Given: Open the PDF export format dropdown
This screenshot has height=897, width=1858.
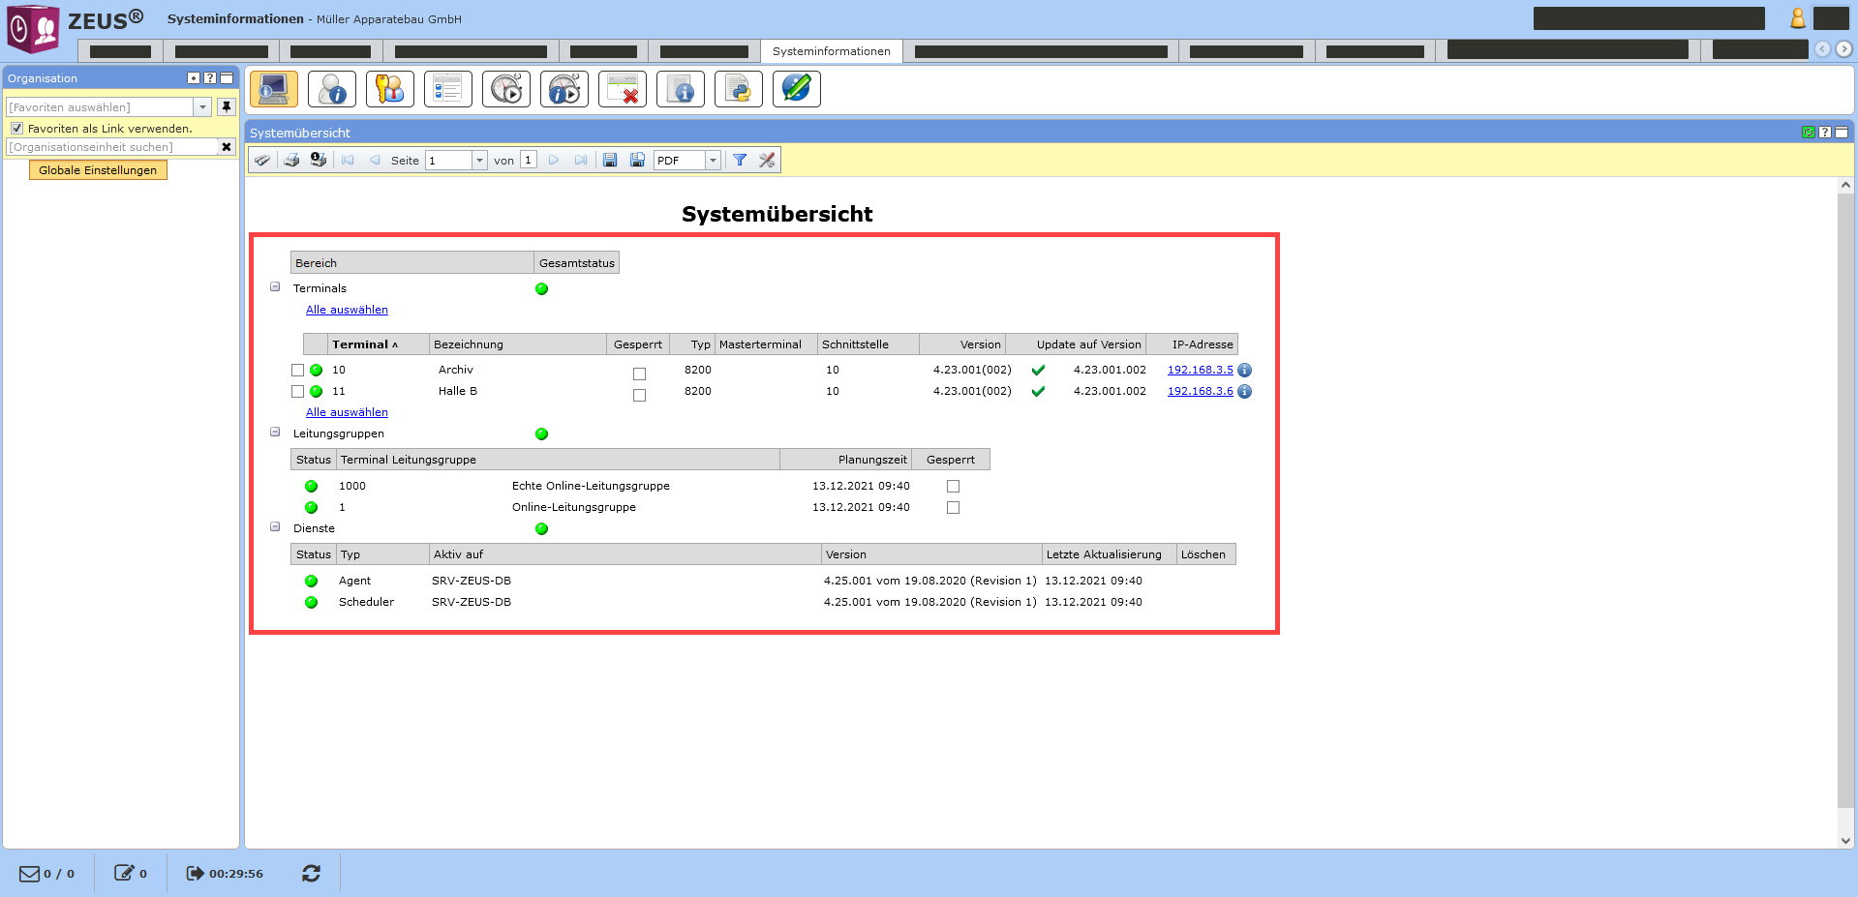Looking at the screenshot, I should (x=713, y=161).
